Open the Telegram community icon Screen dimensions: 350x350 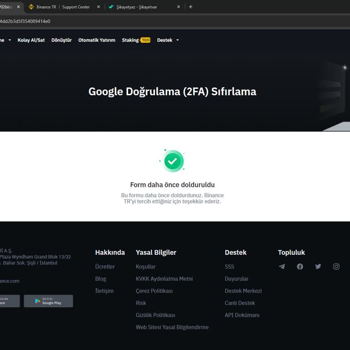(282, 266)
